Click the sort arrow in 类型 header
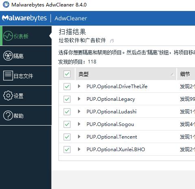This screenshot has width=195, height=189. click(173, 74)
